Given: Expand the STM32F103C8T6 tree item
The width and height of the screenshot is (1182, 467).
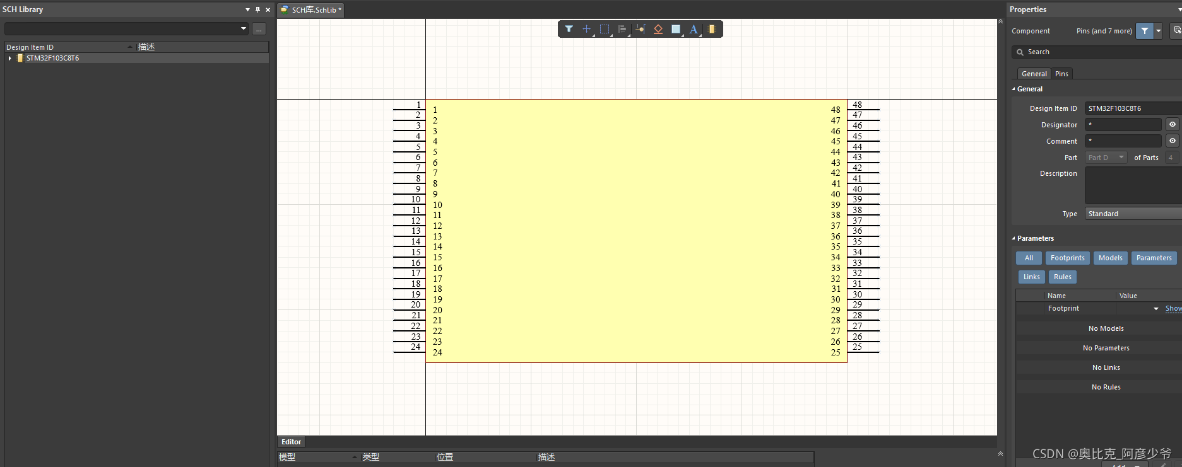Looking at the screenshot, I should tap(10, 58).
